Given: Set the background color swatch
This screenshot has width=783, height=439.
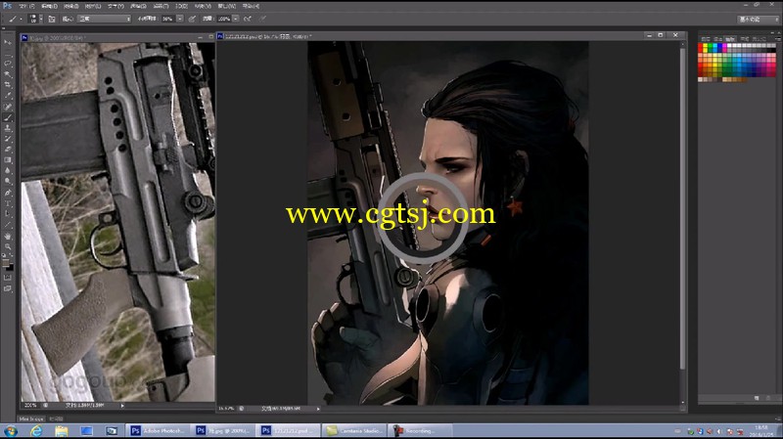Looking at the screenshot, I should point(10,267).
